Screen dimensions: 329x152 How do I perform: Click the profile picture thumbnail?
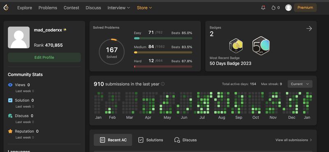(19, 37)
